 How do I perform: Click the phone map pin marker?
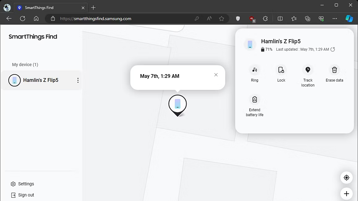178,105
